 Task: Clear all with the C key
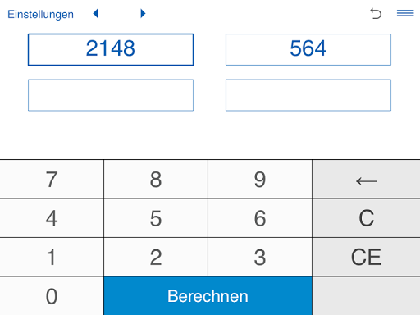[366, 218]
